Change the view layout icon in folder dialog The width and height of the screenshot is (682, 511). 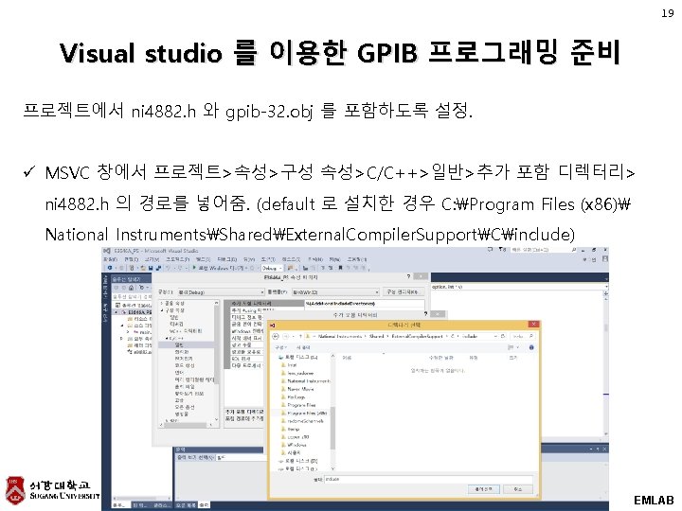511,347
